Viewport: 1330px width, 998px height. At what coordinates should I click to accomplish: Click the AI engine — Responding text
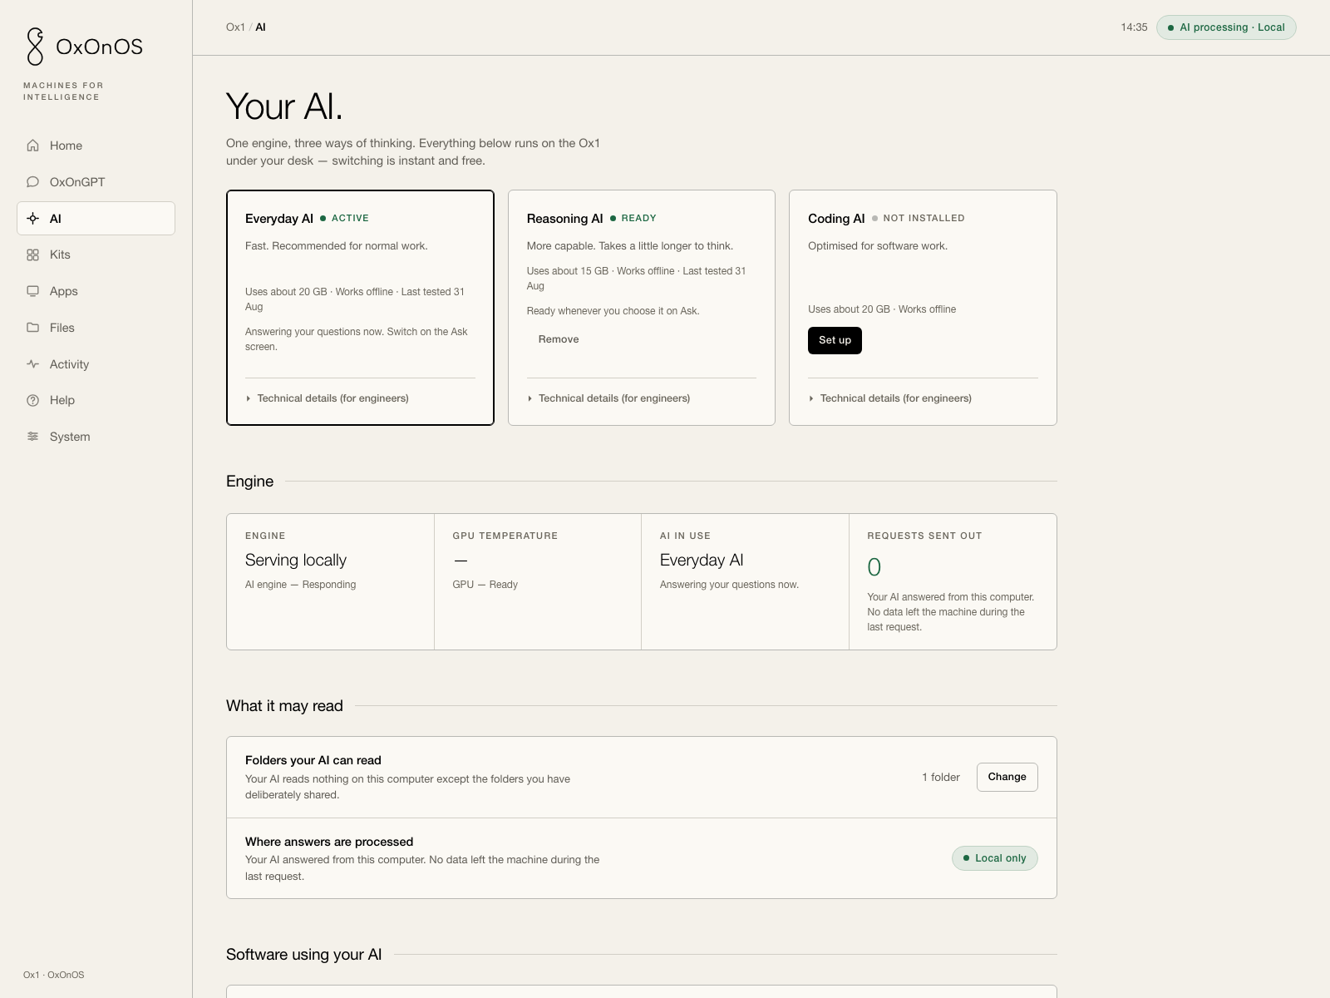click(x=300, y=585)
